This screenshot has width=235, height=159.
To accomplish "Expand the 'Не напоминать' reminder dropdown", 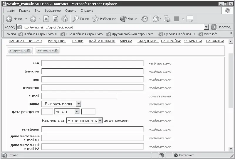I will tap(100, 121).
